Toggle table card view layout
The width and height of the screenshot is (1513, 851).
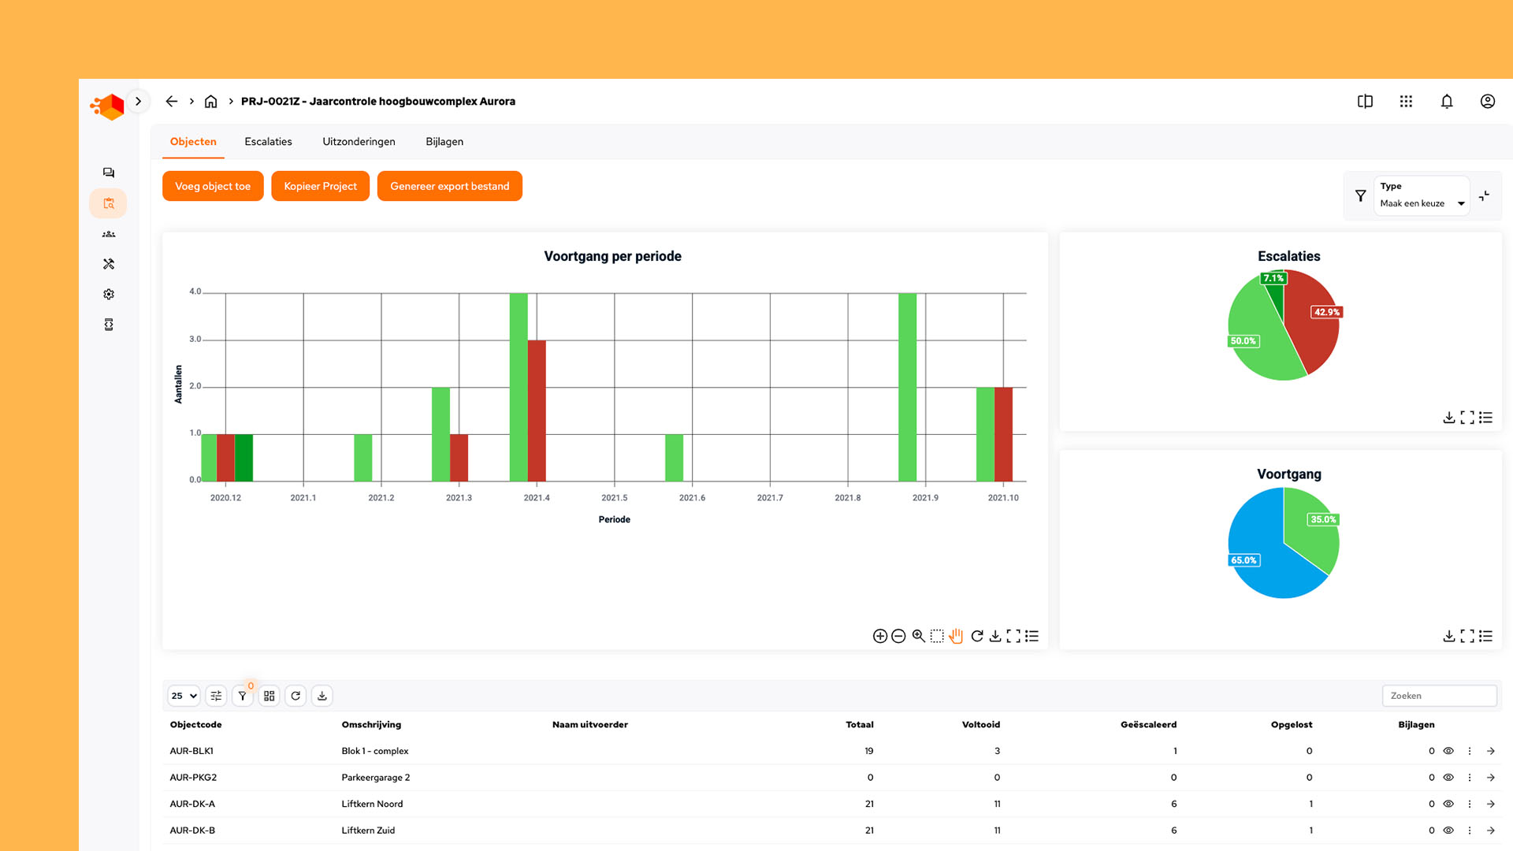point(270,696)
